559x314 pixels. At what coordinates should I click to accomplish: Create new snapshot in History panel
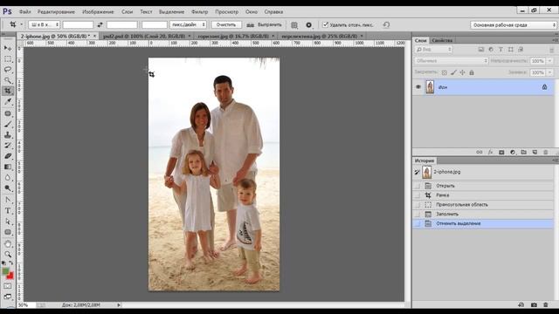pos(534,305)
